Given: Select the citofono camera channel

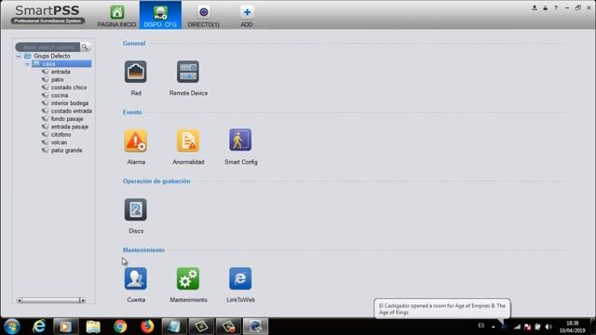Looking at the screenshot, I should point(61,134).
